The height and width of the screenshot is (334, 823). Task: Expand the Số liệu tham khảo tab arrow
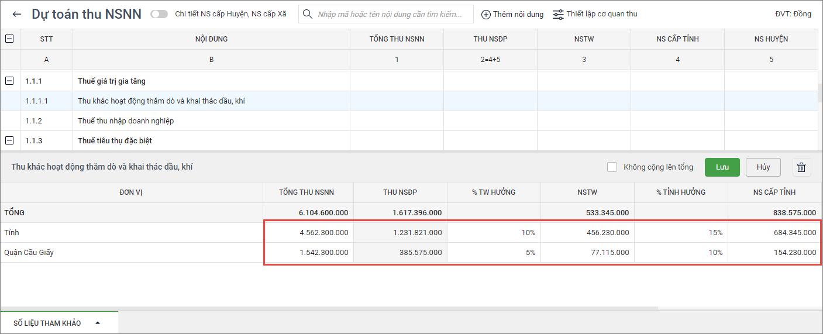click(x=98, y=323)
